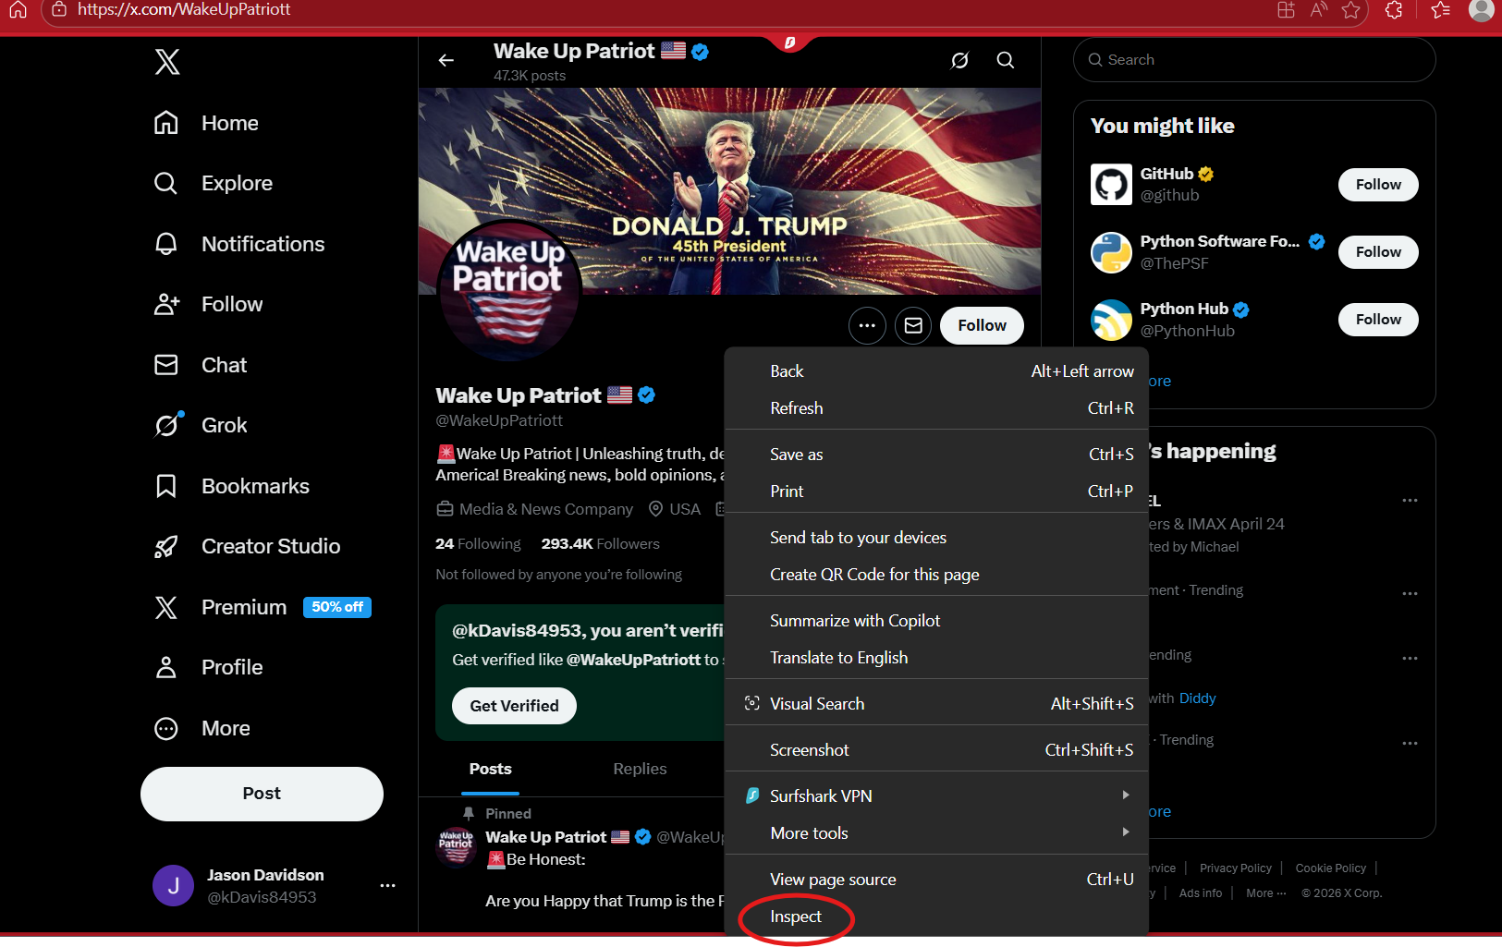Switch to the Replies tab
Image resolution: width=1502 pixels, height=947 pixels.
[x=640, y=769]
